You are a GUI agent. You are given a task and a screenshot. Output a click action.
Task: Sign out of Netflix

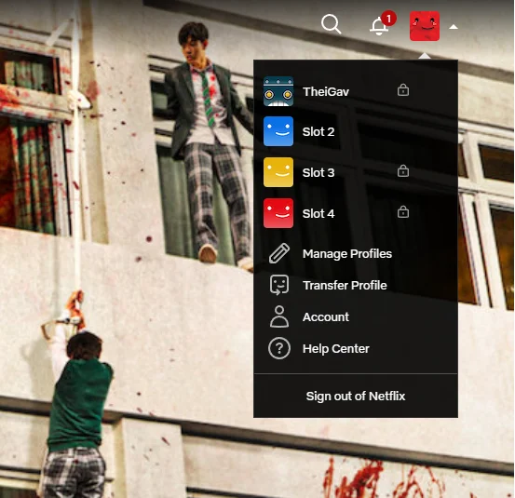(356, 397)
